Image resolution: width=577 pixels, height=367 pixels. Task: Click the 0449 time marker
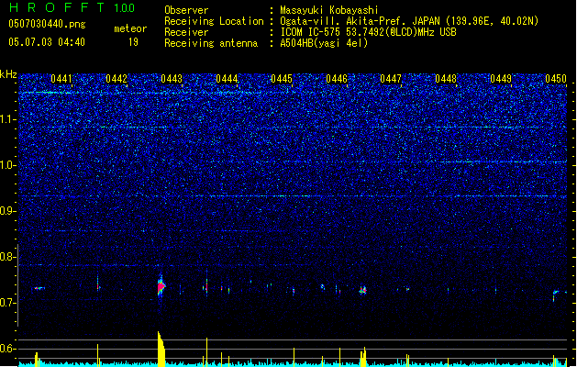point(501,79)
